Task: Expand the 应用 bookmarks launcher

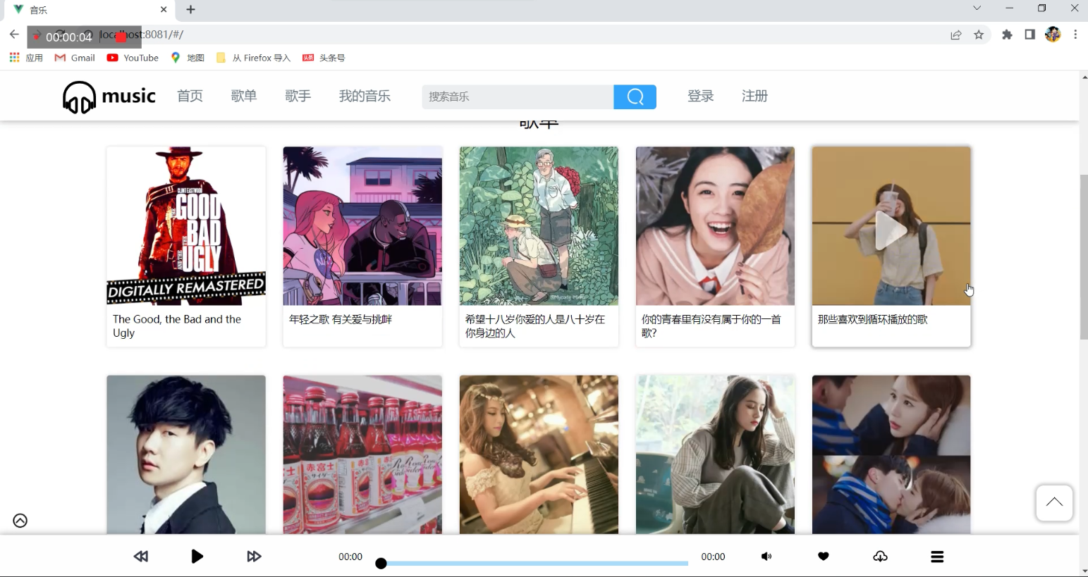Action: coord(13,57)
